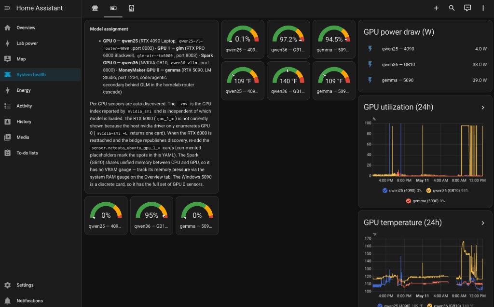The height and width of the screenshot is (307, 494).
Task: Click the 39.0 W power value
Action: tap(480, 80)
